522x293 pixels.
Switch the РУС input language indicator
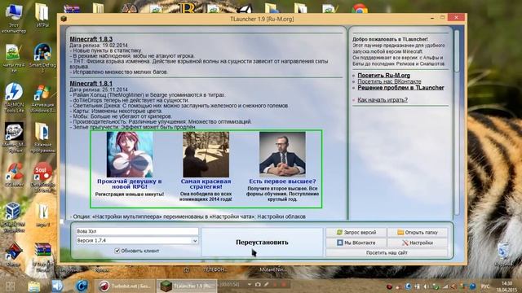(x=485, y=286)
